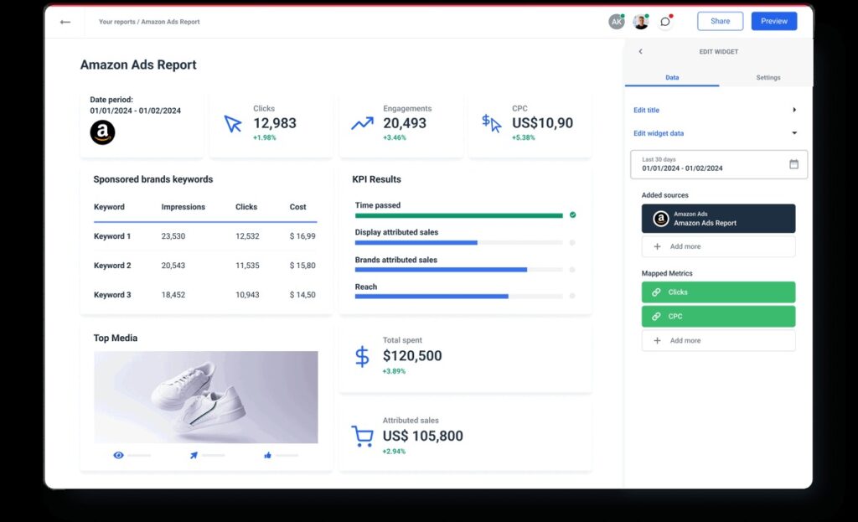
Task: Open Your reports breadcrumb link
Action: point(116,22)
